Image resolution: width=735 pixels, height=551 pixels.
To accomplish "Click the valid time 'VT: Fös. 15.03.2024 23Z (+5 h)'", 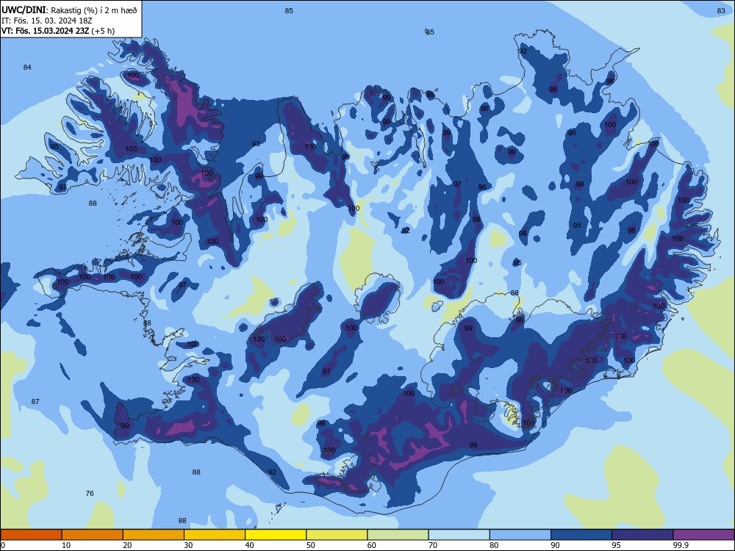I will (58, 31).
